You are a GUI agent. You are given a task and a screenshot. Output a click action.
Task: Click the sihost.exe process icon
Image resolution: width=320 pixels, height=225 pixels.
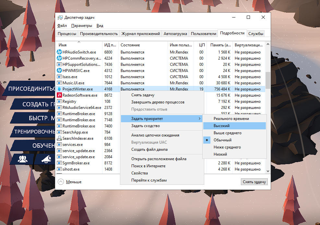point(59,169)
